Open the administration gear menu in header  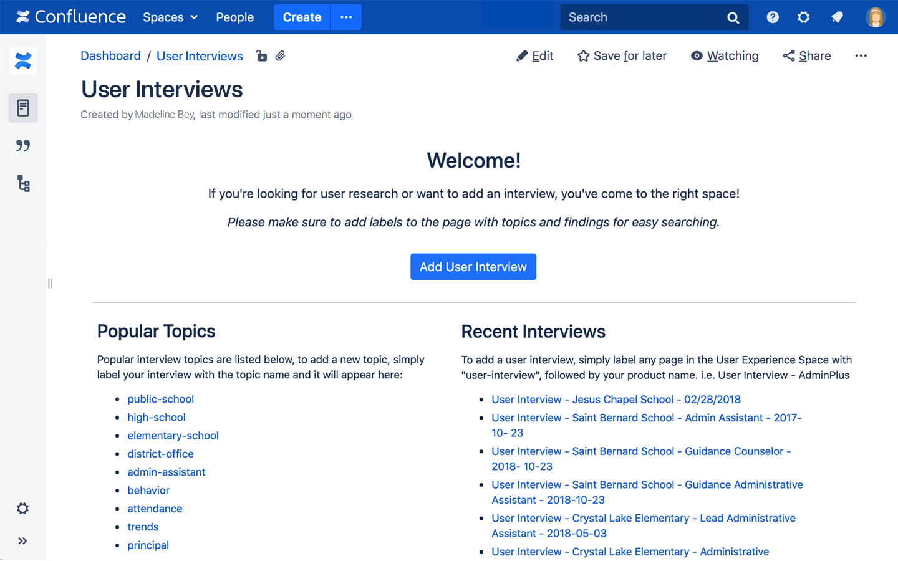[804, 17]
